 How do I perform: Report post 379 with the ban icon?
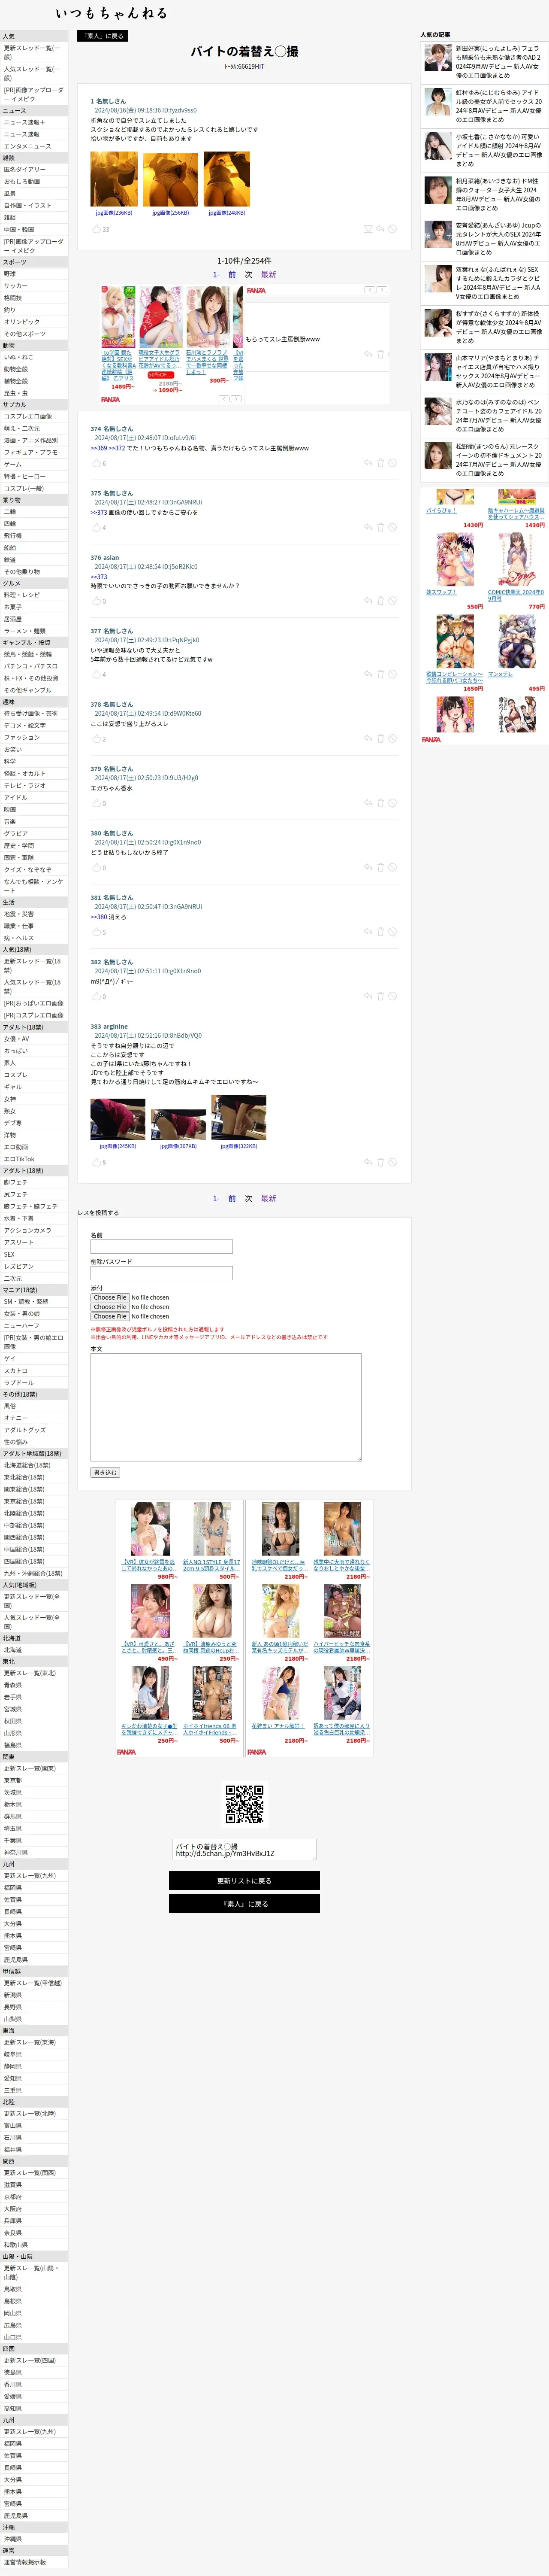(392, 803)
